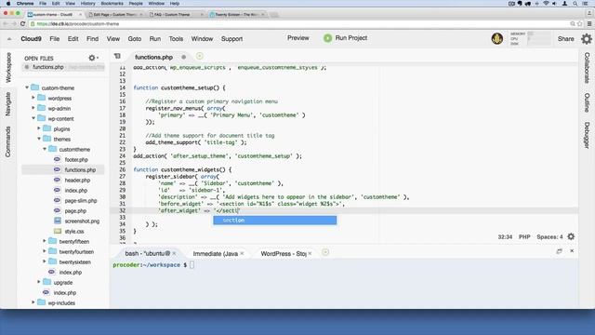Viewport: 595px width, 335px height.
Task: Open the Cloud9 File menu
Action: [x=55, y=39]
